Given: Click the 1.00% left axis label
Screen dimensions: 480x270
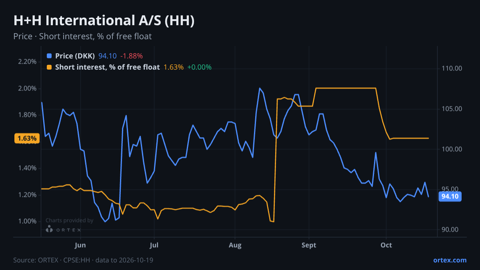Looking at the screenshot, I should point(27,221).
